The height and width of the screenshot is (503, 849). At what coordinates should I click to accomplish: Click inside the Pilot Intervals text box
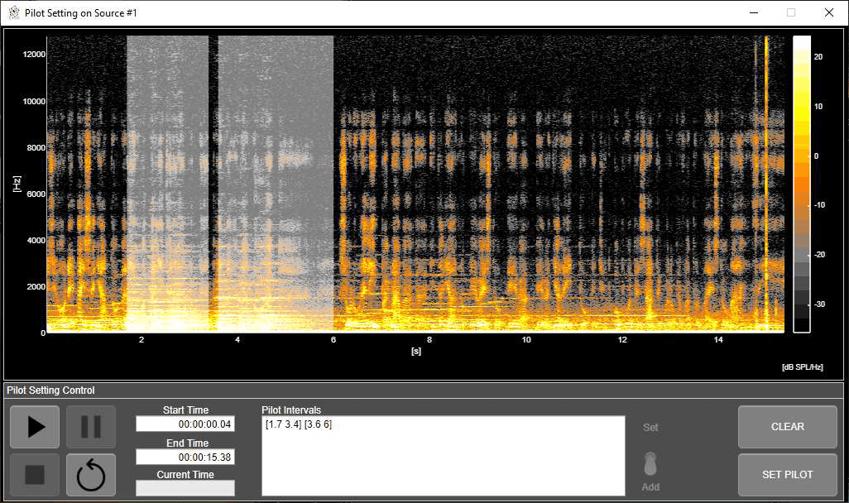click(444, 455)
